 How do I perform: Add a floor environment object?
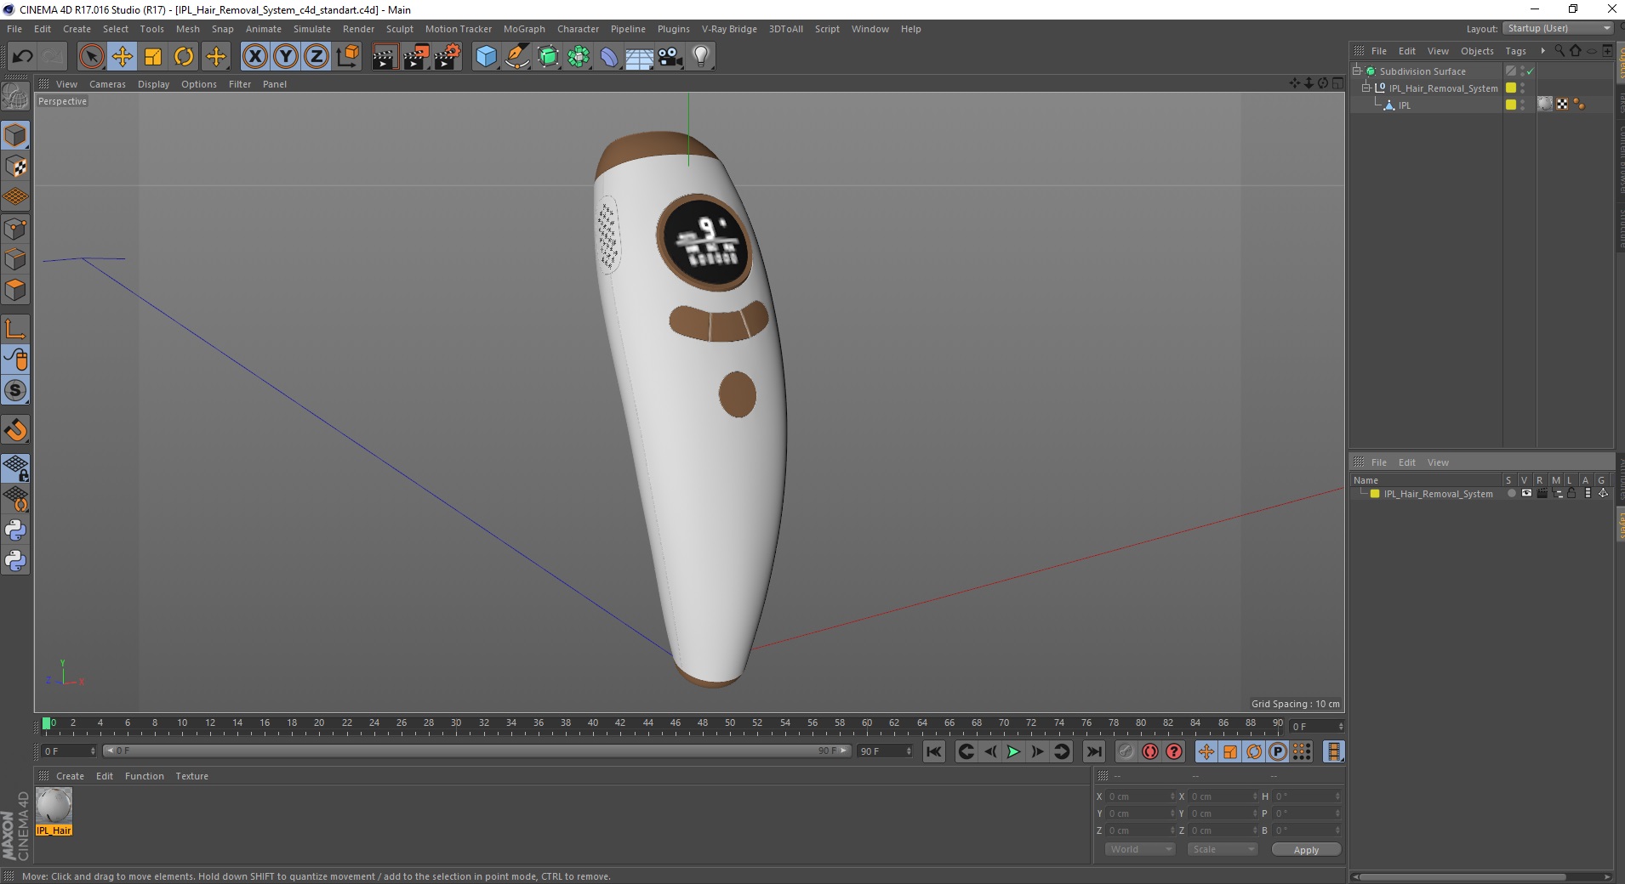pyautogui.click(x=640, y=57)
